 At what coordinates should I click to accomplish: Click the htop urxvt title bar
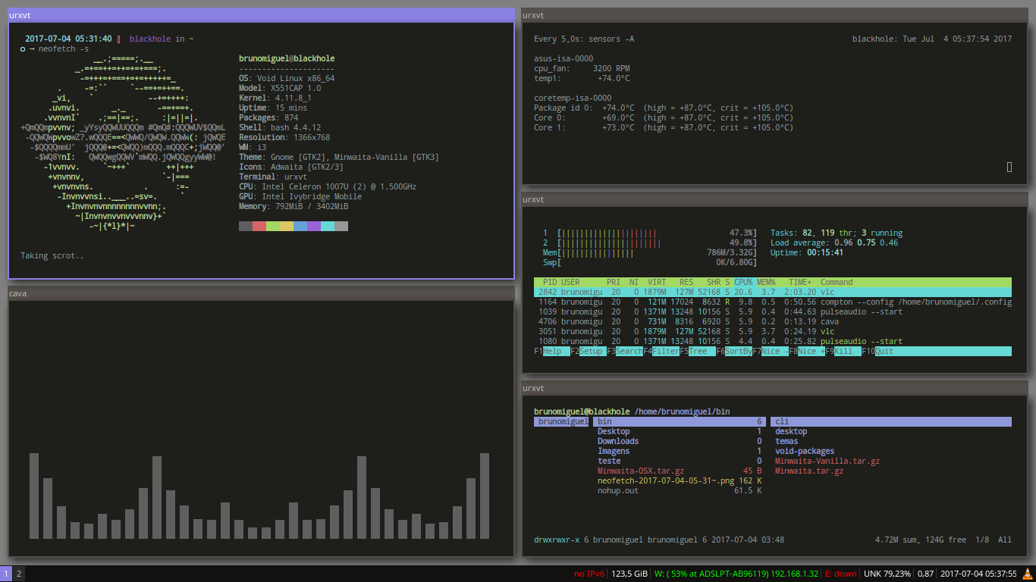click(x=775, y=200)
